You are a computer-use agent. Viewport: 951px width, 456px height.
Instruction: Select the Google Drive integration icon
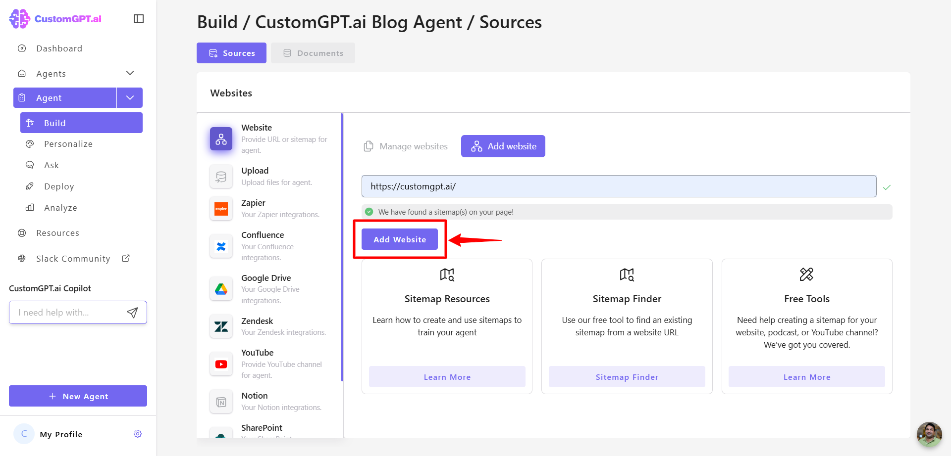tap(221, 289)
